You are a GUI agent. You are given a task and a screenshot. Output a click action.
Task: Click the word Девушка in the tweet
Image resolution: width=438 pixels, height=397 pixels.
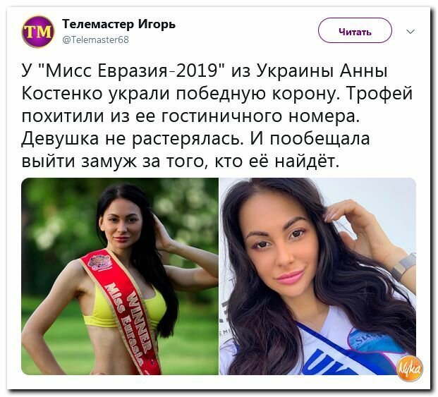point(60,139)
